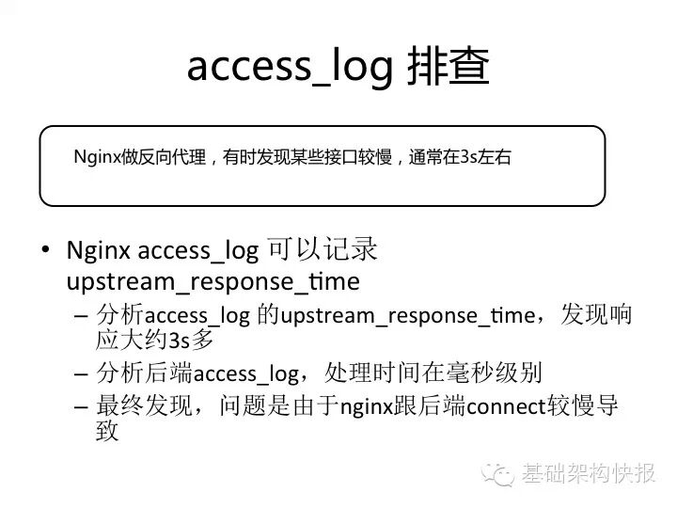Click the text 应大约3s多
The height and width of the screenshot is (508, 677).
coord(154,340)
